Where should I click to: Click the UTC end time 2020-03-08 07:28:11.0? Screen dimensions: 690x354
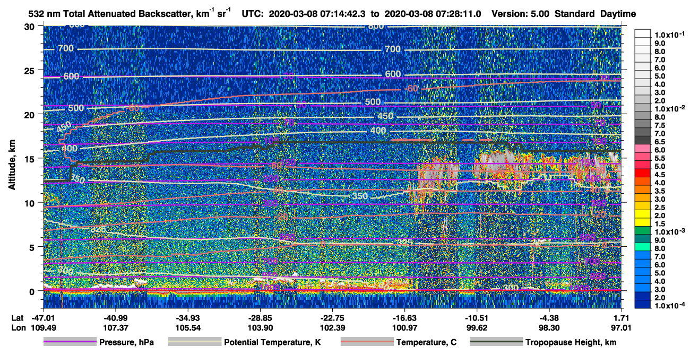coord(434,14)
